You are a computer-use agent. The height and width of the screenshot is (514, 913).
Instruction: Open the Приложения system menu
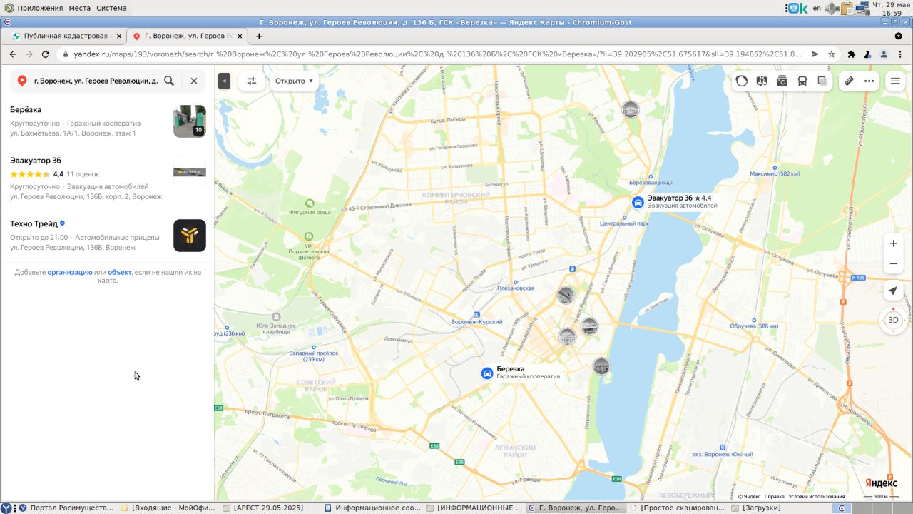(x=40, y=8)
